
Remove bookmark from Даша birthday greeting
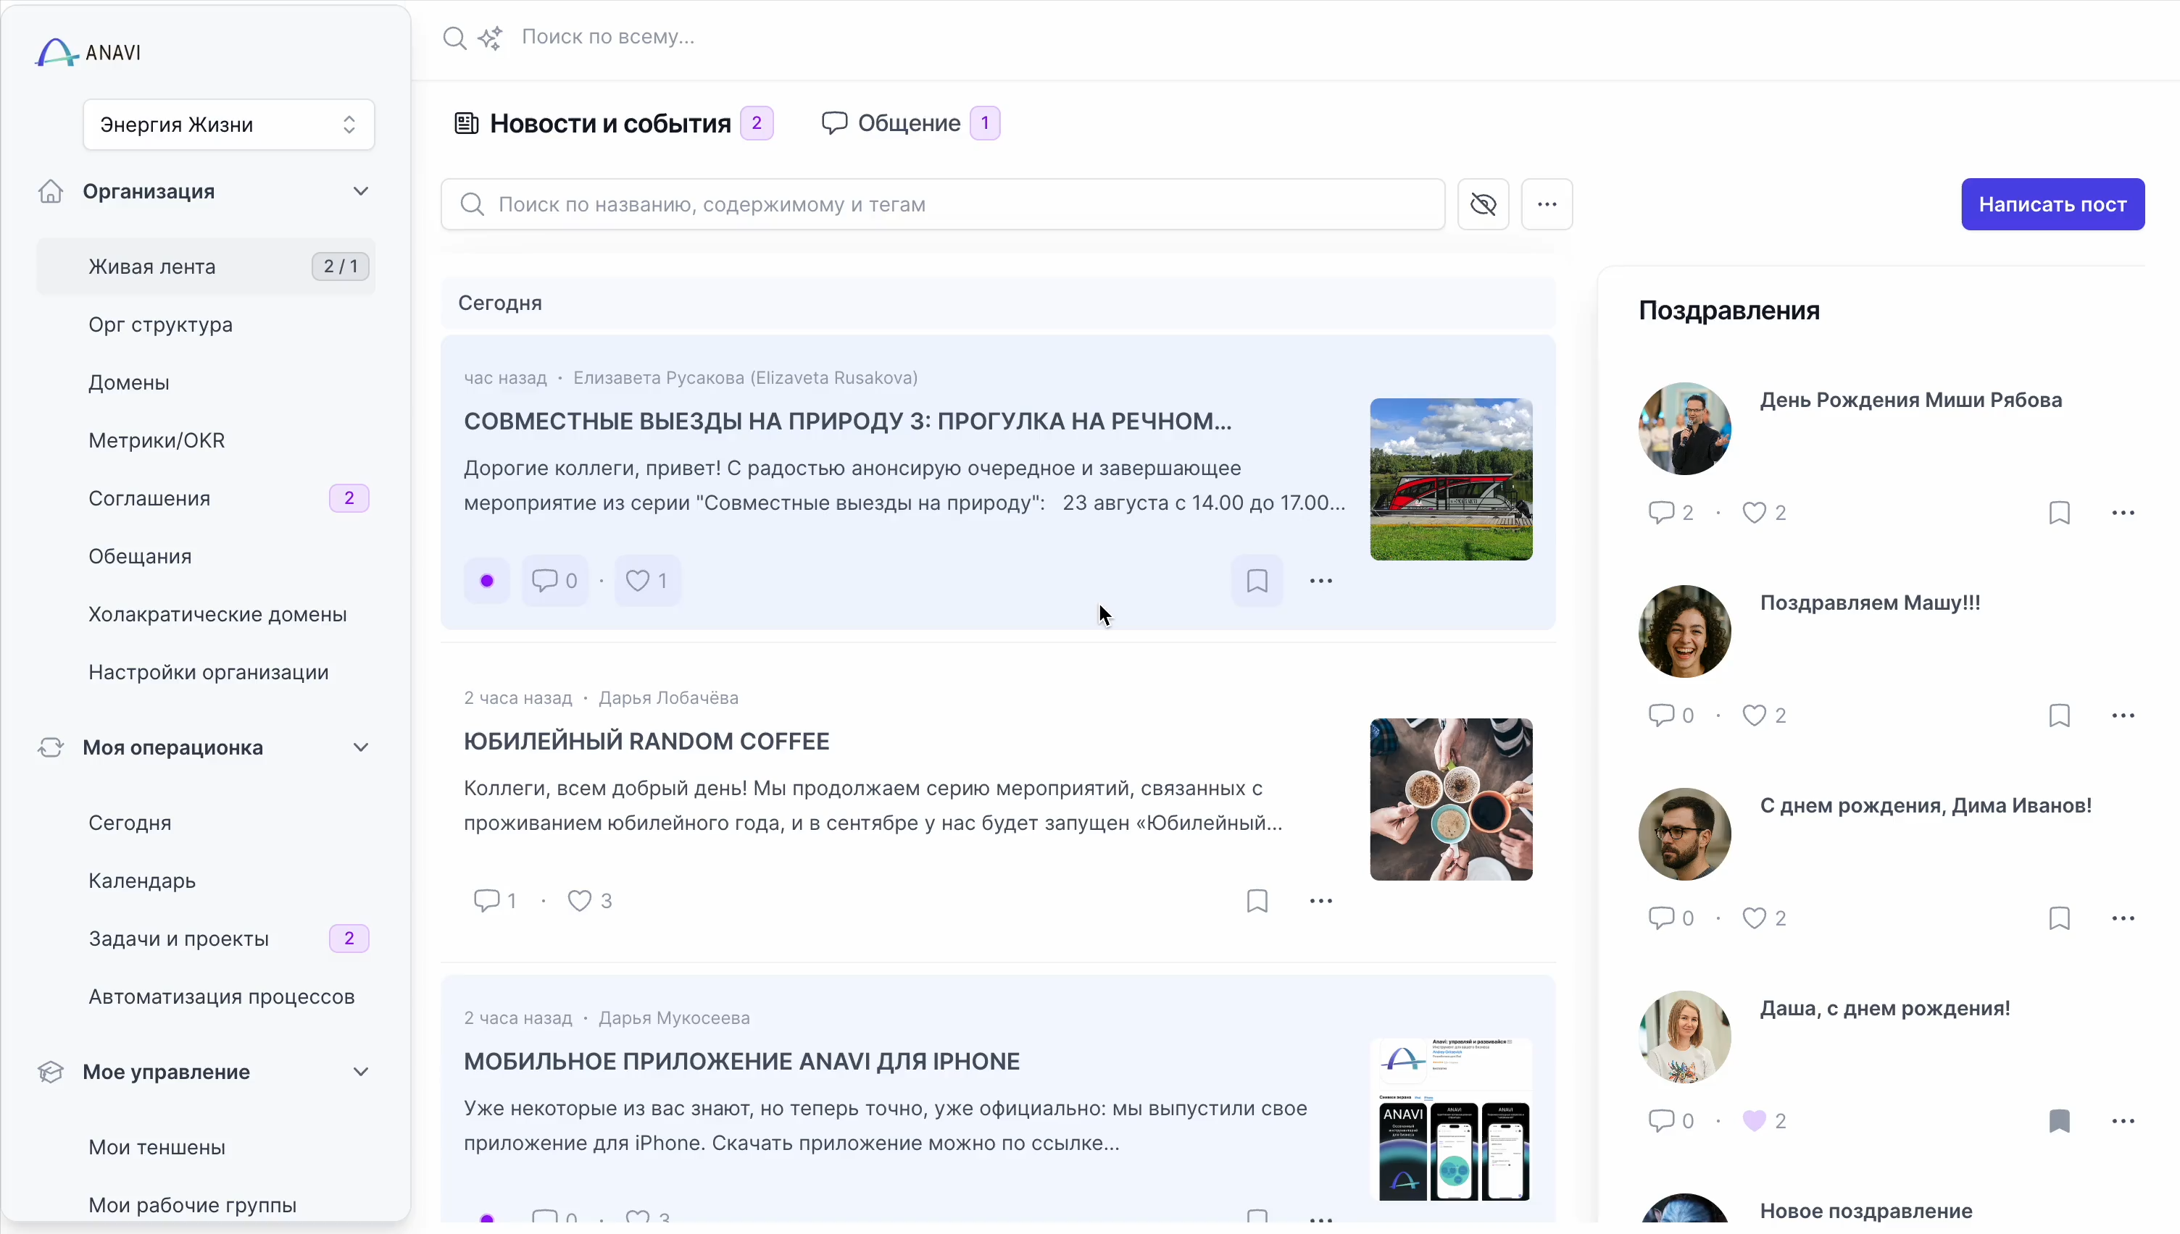pyautogui.click(x=2059, y=1121)
